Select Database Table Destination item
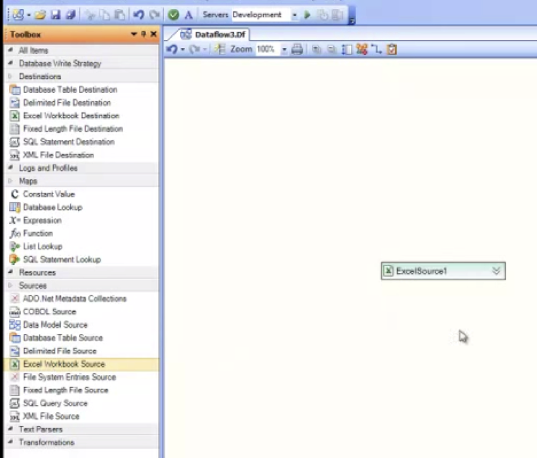Screen dimensions: 537x458 tap(70, 89)
